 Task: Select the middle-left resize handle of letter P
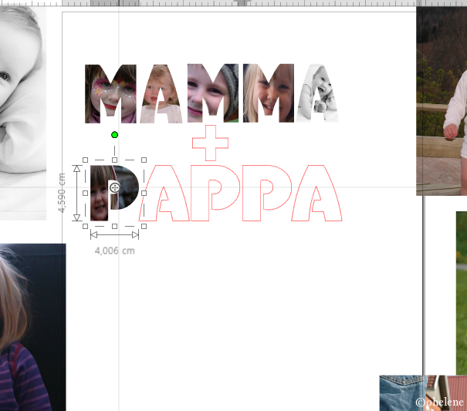pos(85,193)
